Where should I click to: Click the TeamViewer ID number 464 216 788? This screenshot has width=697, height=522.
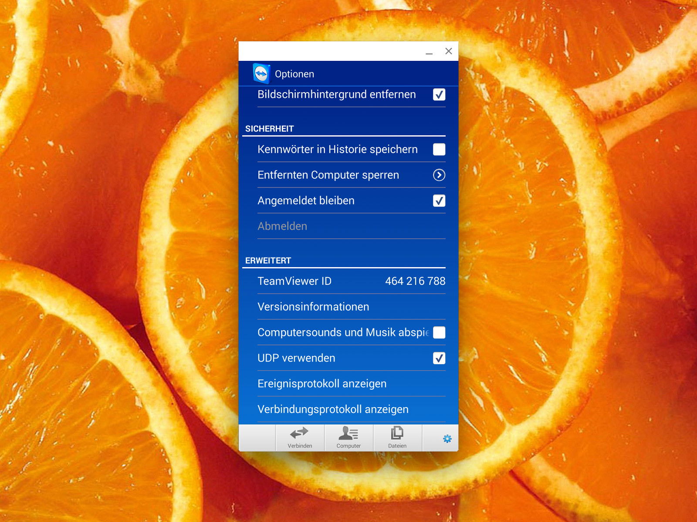[x=415, y=281]
